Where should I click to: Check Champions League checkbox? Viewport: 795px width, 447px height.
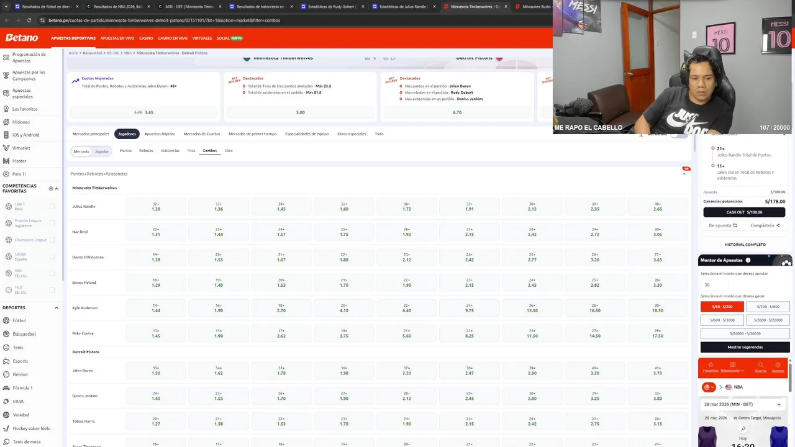(52, 240)
